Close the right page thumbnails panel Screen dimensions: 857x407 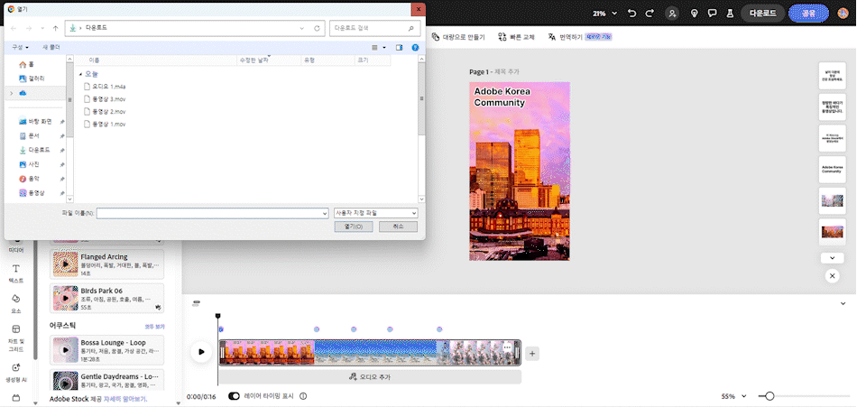pos(832,276)
